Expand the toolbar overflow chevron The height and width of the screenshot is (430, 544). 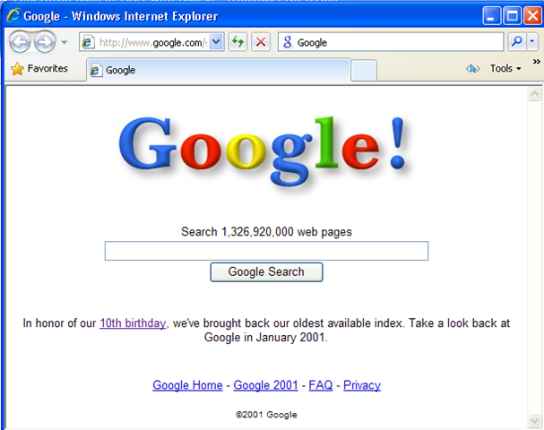(x=537, y=62)
